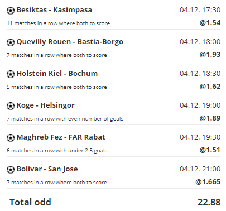
Task: Click soccer ball icon beside Quevilly Rouen match
Action: coord(11,42)
